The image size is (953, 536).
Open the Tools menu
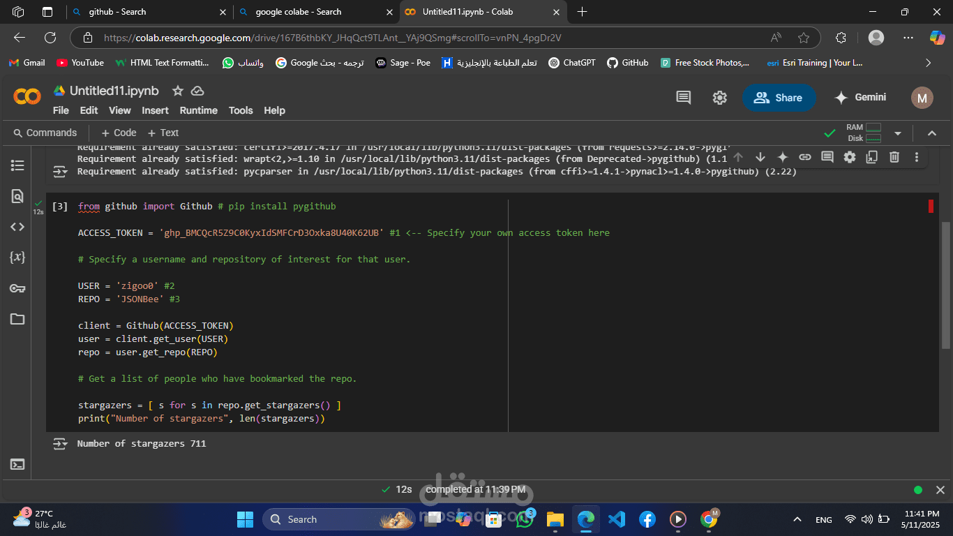pyautogui.click(x=241, y=110)
